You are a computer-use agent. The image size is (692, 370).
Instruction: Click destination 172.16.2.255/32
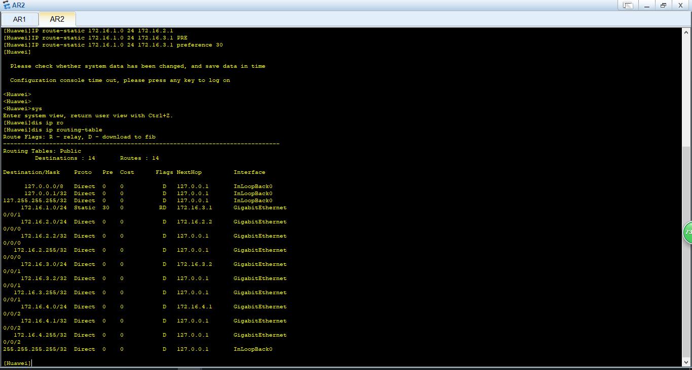point(41,250)
